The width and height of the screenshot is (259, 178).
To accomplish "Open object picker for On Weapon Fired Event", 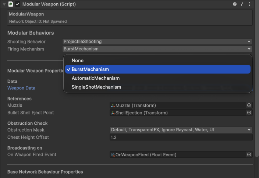I will pos(249,155).
